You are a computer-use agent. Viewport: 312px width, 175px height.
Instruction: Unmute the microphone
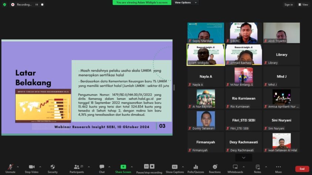click(x=10, y=167)
